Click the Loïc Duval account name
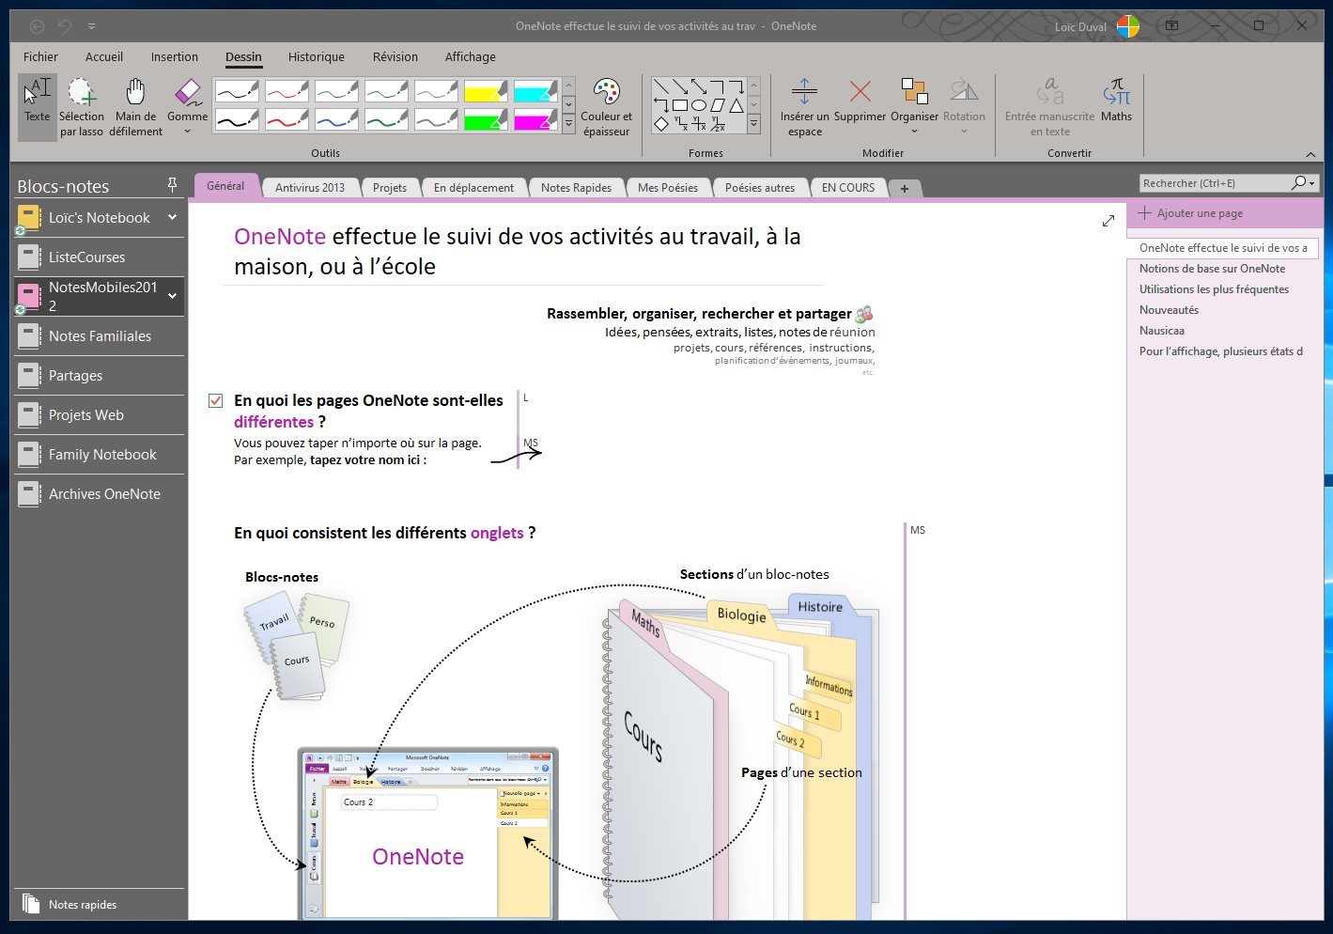Image resolution: width=1333 pixels, height=934 pixels. coord(1080,26)
